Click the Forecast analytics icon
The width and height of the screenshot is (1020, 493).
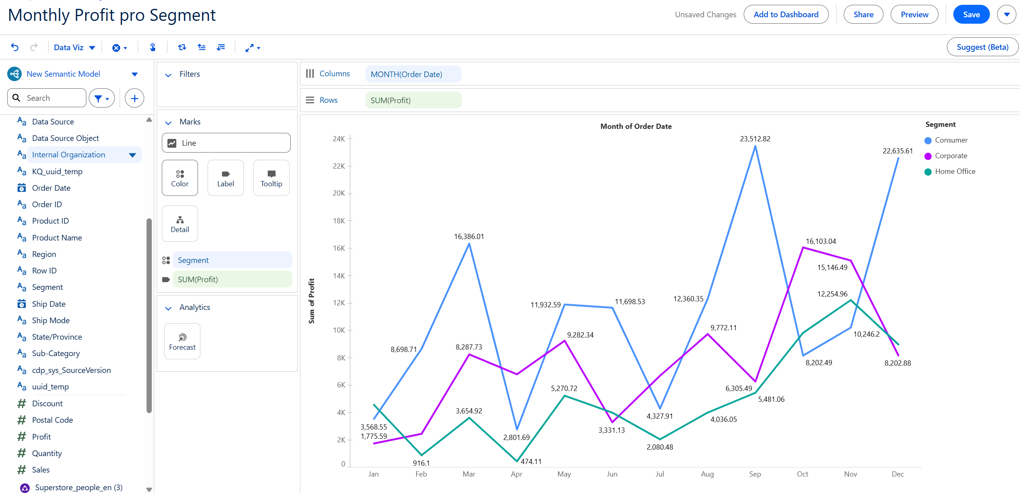182,341
